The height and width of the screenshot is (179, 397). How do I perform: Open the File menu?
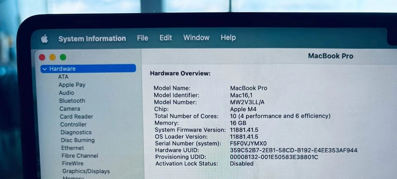[x=142, y=38]
